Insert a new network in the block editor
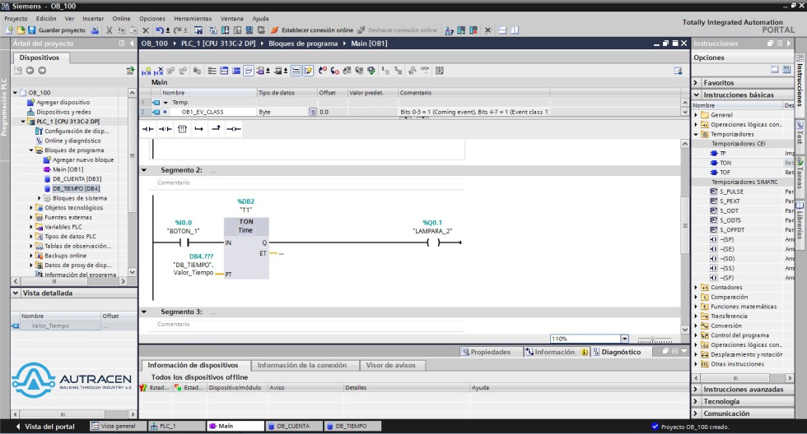807x434 pixels. pos(147,71)
